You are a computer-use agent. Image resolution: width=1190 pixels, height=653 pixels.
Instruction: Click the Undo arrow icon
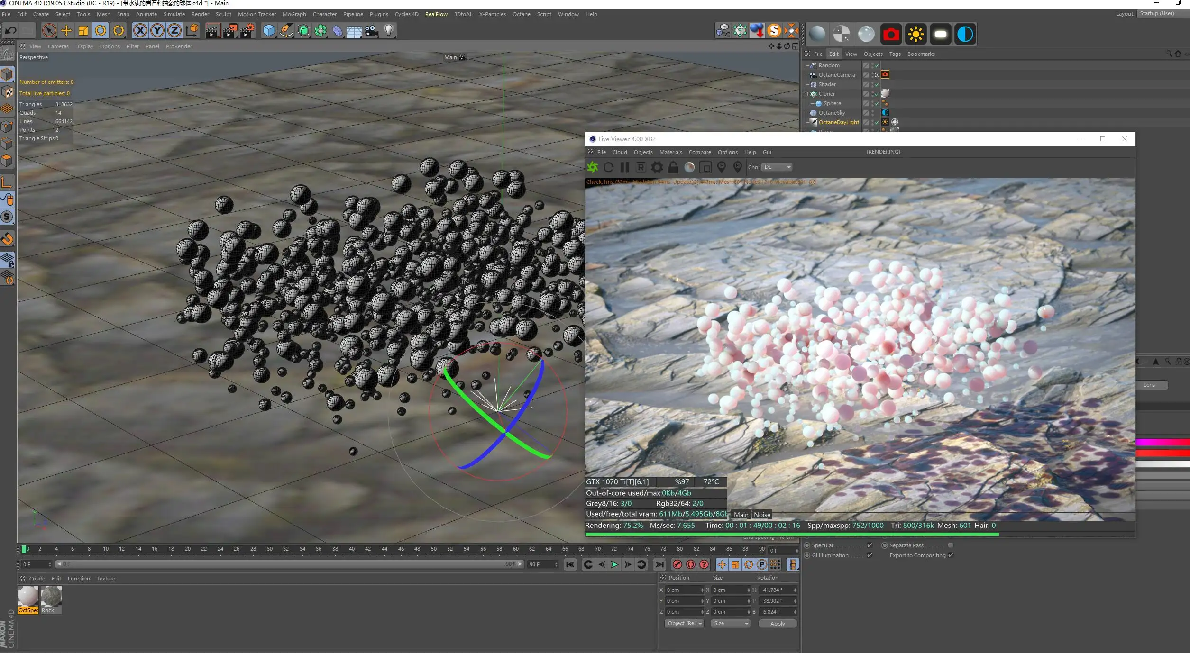(x=10, y=31)
